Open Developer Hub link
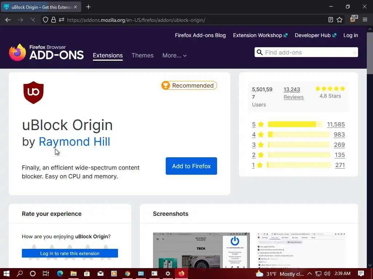Viewport: 373px width, 279px height. pos(315,35)
